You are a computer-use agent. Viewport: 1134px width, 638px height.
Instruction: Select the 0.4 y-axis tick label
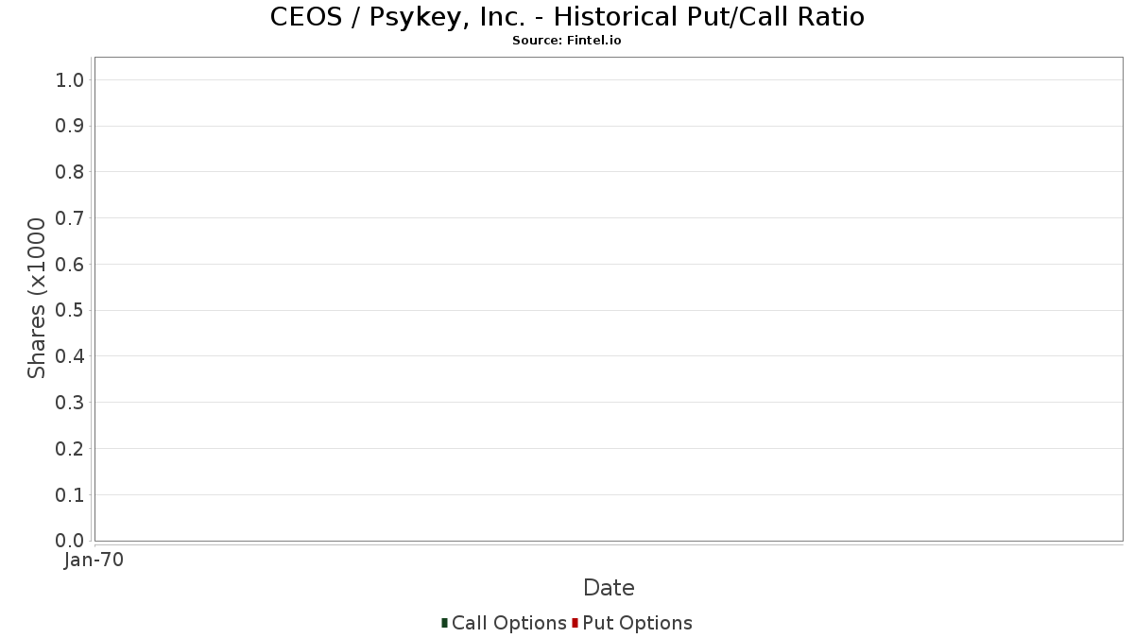pos(70,356)
